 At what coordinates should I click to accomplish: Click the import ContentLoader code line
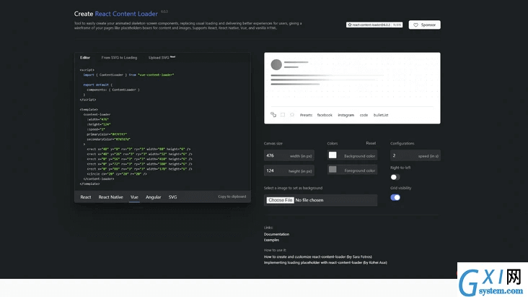tap(128, 75)
